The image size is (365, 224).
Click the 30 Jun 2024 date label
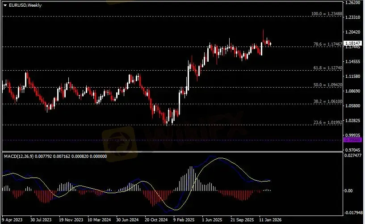(127, 220)
